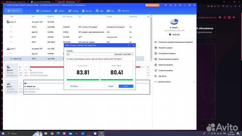
Task: Open the hamburger menu in AOMEI title bar
Action: coord(180,5)
